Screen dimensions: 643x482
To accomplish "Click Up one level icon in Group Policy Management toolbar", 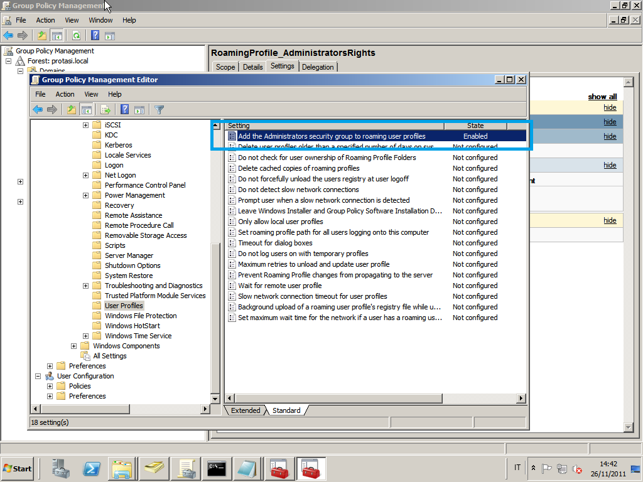I will [42, 36].
